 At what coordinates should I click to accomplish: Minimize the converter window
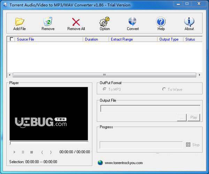[178, 4]
